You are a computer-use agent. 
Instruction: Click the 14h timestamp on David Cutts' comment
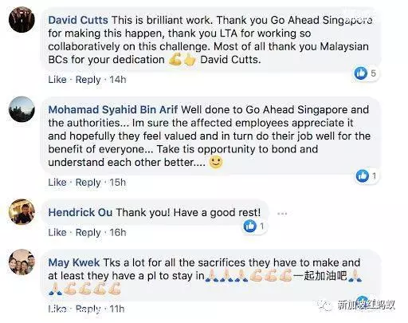pyautogui.click(x=118, y=80)
